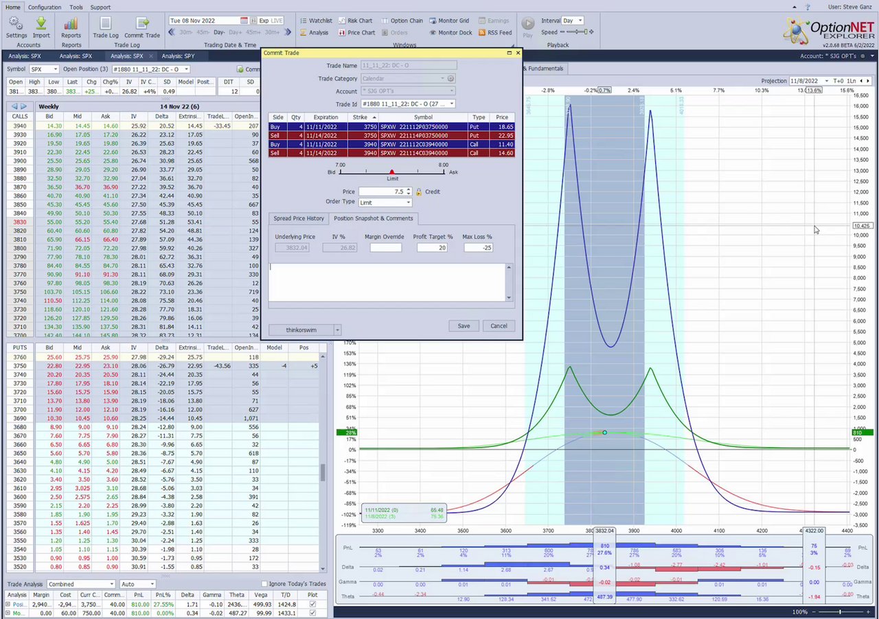Toggle Plot checkbox for the Position row
The height and width of the screenshot is (619, 879).
pos(313,605)
